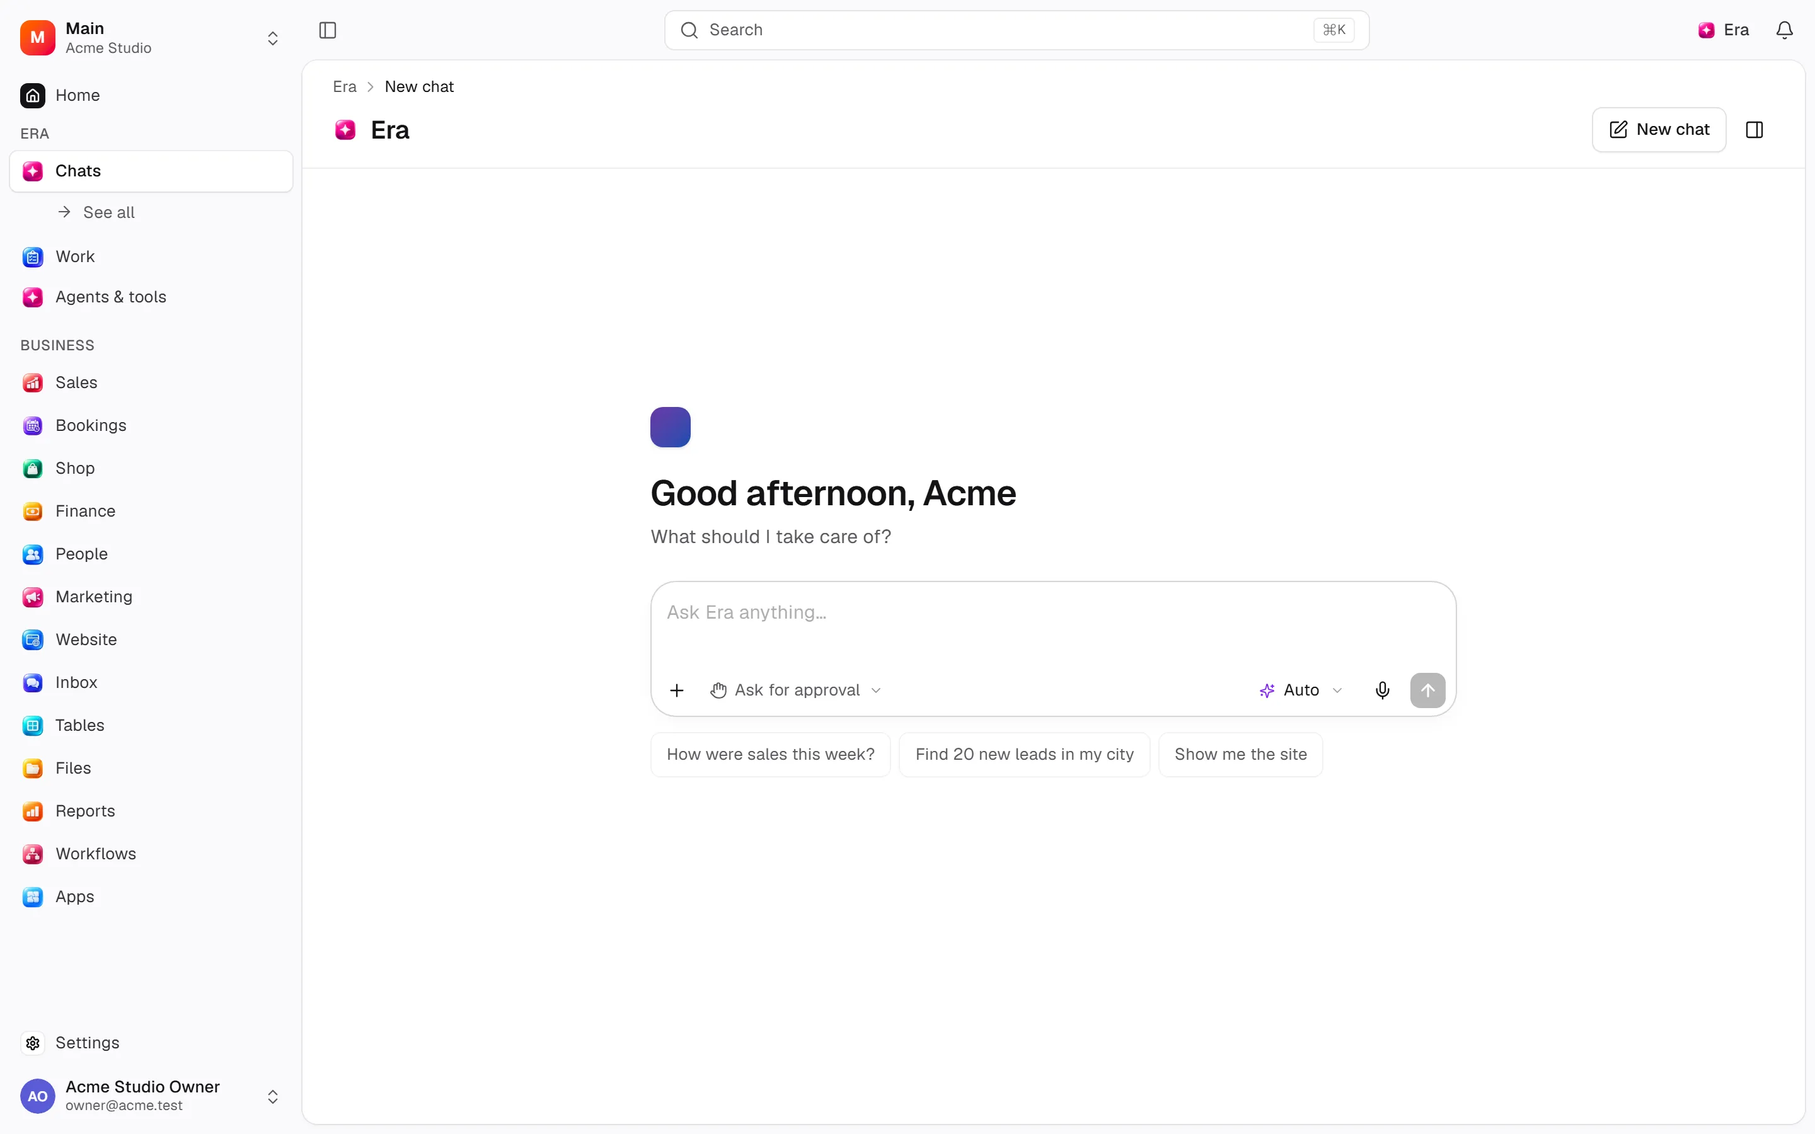Open the Auto model dropdown
The image size is (1815, 1134).
pos(1301,690)
